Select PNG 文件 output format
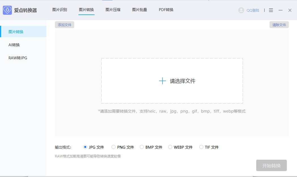This screenshot has width=297, height=177. pos(114,147)
